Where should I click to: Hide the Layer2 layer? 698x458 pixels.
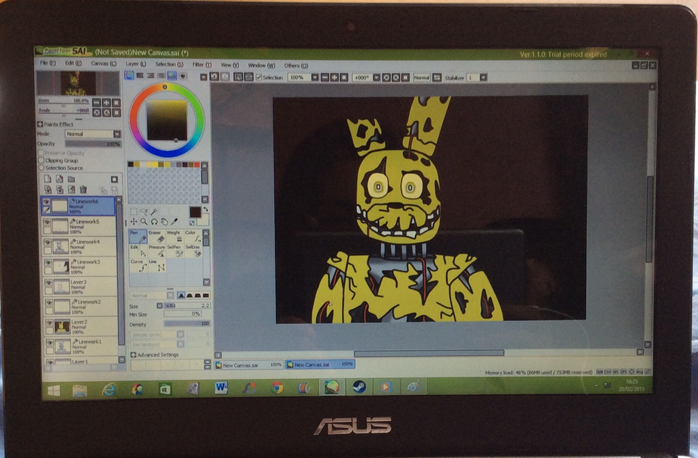click(x=49, y=322)
